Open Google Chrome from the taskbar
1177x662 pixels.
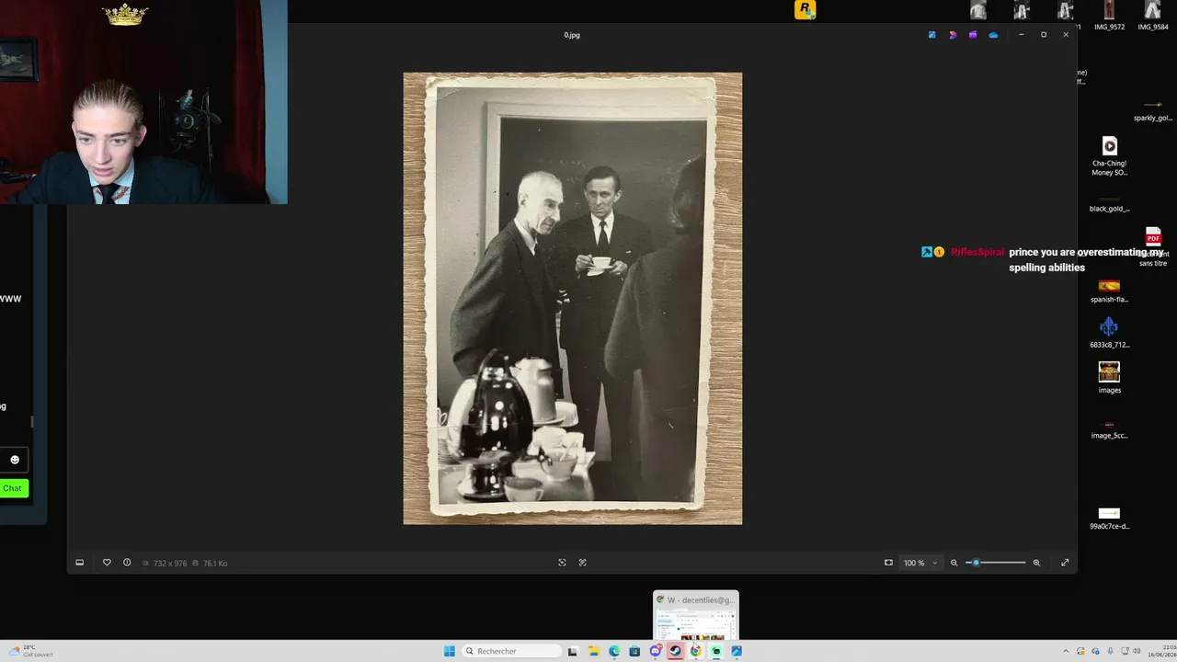click(695, 651)
